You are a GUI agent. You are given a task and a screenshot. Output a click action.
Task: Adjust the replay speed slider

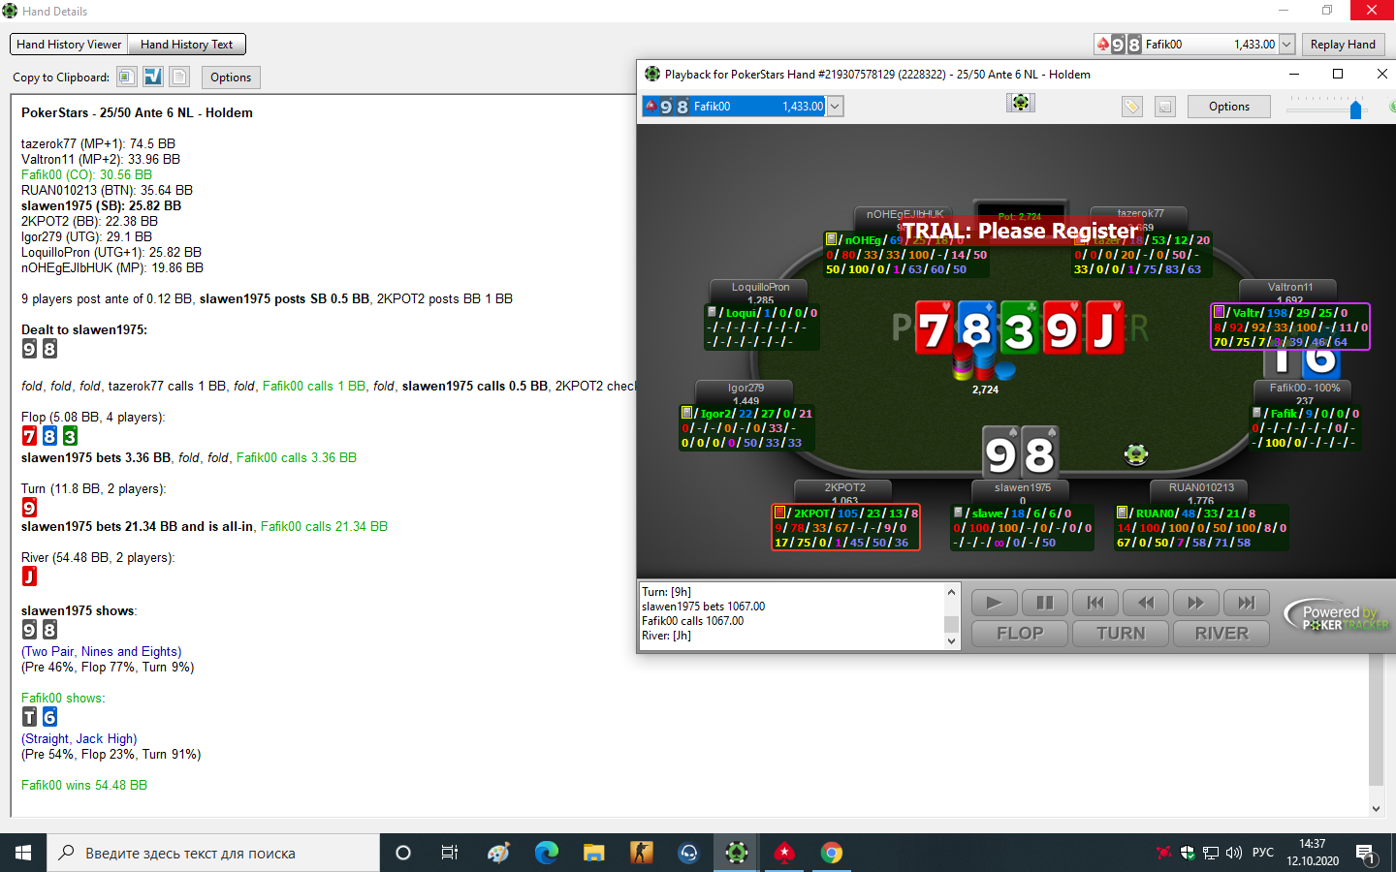[x=1355, y=109]
